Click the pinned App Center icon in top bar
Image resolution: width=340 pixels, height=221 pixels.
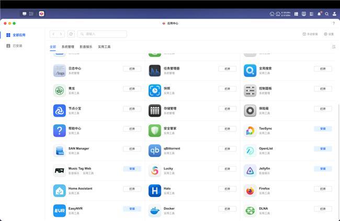pos(42,14)
